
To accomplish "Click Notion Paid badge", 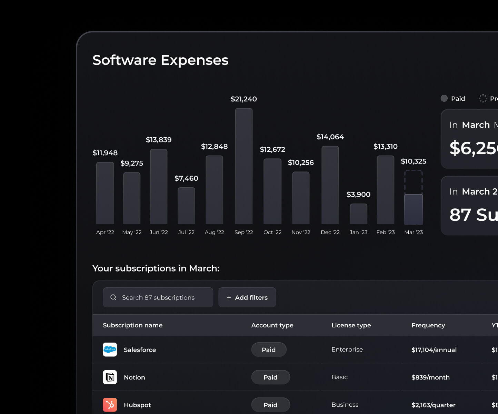I will [270, 377].
